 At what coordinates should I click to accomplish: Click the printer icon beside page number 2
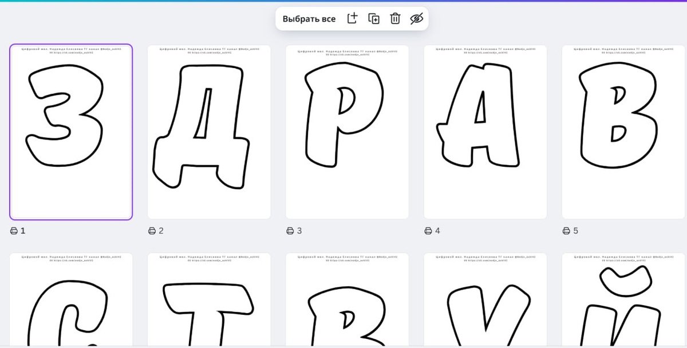[x=152, y=231]
